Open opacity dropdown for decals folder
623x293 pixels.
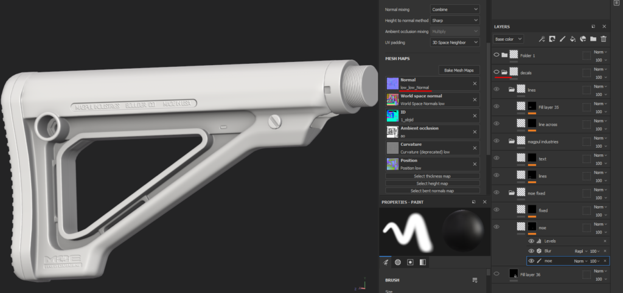coord(600,77)
